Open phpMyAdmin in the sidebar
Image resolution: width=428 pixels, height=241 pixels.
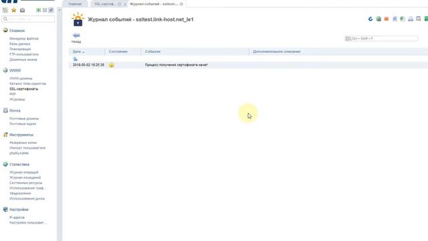click(19, 153)
